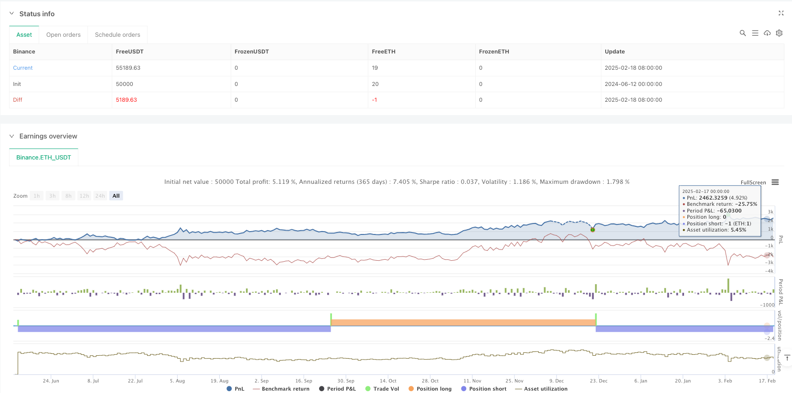Click the search icon in Status info

(x=742, y=33)
